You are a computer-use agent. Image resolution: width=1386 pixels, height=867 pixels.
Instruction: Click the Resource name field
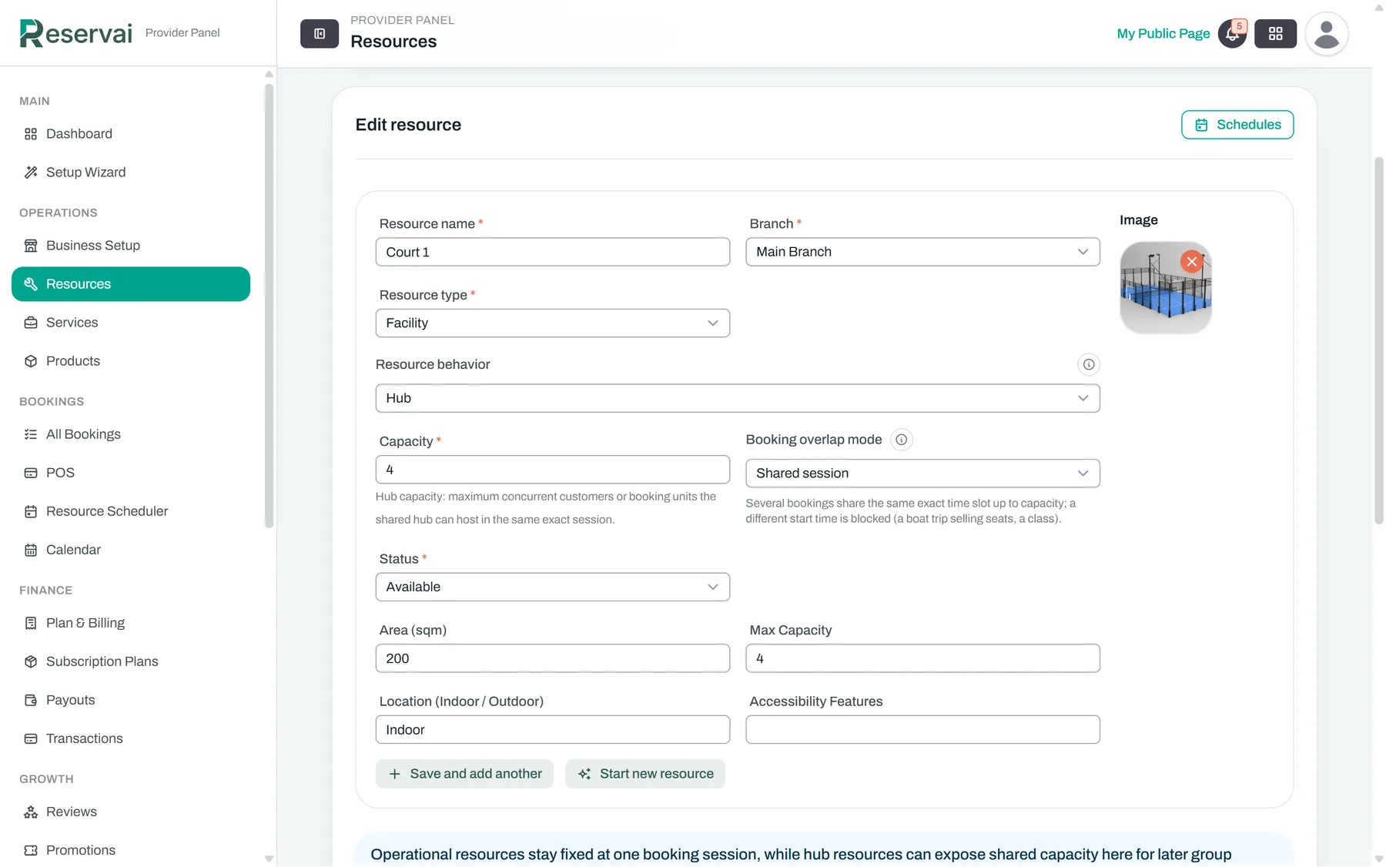point(553,252)
